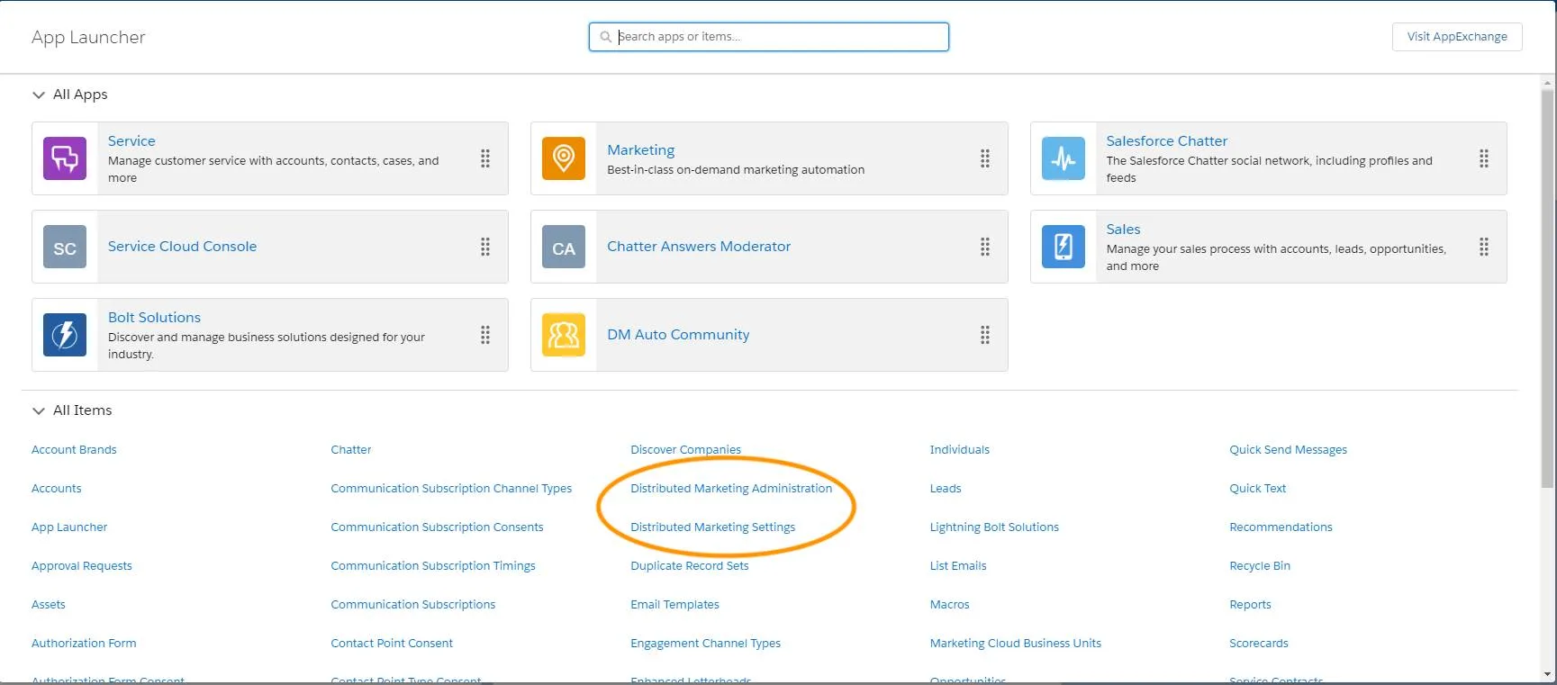Open the Salesforce Chatter title link
The height and width of the screenshot is (685, 1557).
(1167, 140)
